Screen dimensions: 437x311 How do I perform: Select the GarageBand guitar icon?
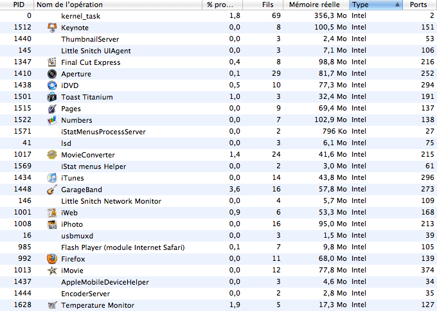pos(52,190)
